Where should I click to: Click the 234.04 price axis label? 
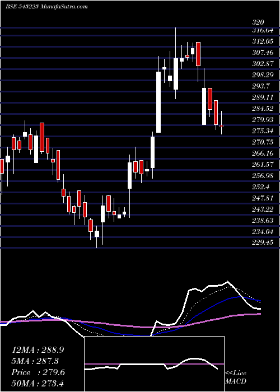coord(263,232)
